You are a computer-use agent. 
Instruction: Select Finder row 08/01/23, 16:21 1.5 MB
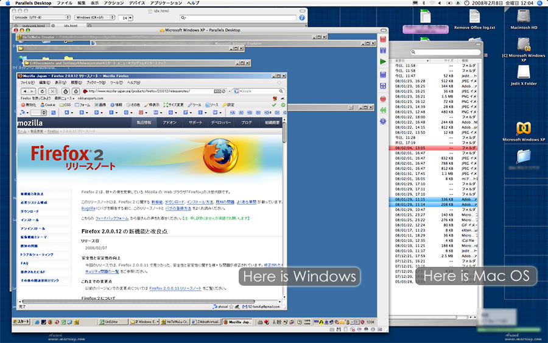(434, 96)
